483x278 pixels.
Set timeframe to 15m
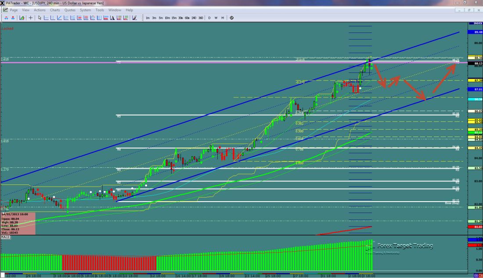click(174, 18)
